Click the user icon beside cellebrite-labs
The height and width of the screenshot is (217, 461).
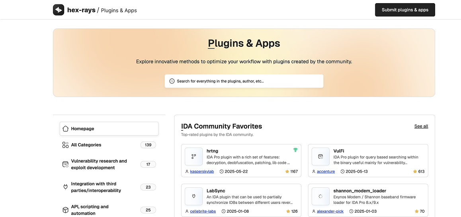(187, 211)
